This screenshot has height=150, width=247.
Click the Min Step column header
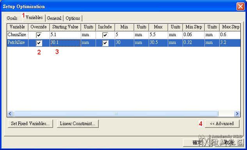(x=194, y=27)
